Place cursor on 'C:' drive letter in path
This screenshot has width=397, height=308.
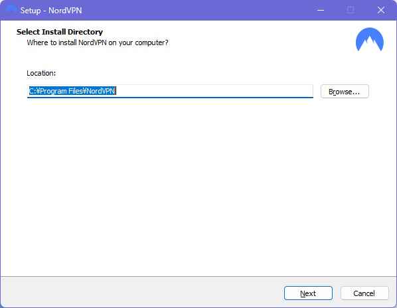click(32, 91)
